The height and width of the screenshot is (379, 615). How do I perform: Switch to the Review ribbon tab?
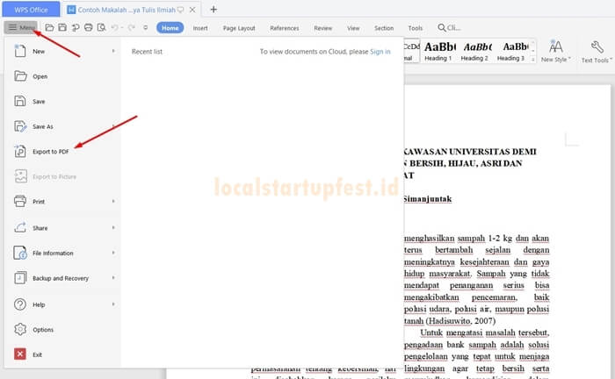[x=322, y=28]
